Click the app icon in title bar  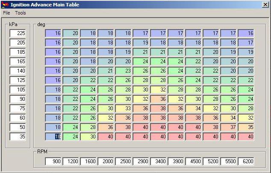[5, 4]
